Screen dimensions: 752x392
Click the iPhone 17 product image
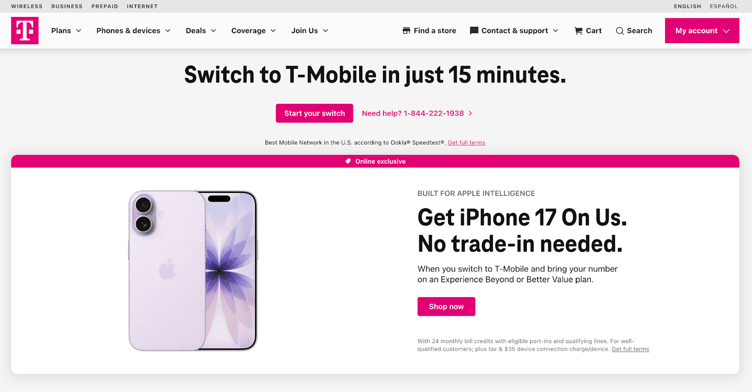(x=193, y=271)
